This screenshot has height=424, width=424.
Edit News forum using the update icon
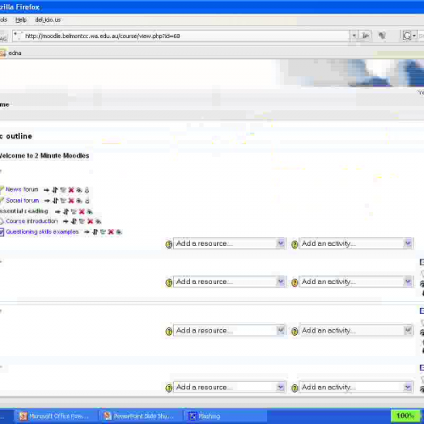click(x=63, y=190)
